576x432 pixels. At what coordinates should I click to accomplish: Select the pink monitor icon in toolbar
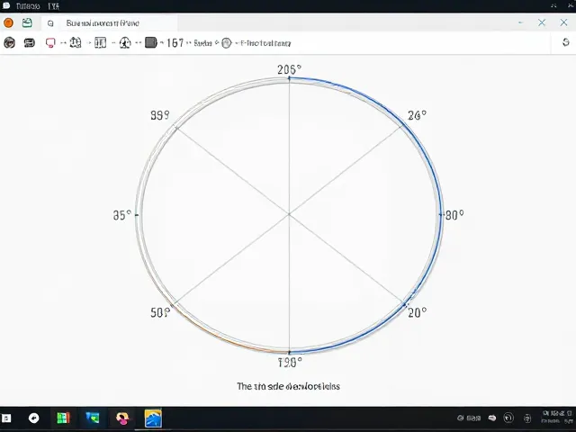50,43
